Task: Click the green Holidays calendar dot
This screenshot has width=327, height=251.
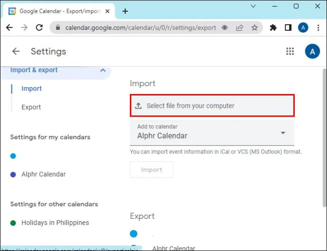Action: (x=13, y=223)
